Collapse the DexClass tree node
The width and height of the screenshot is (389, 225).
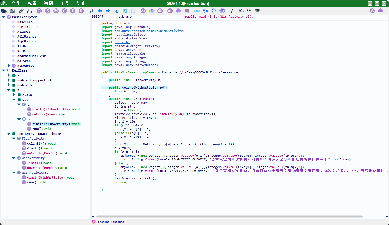(x=3, y=70)
